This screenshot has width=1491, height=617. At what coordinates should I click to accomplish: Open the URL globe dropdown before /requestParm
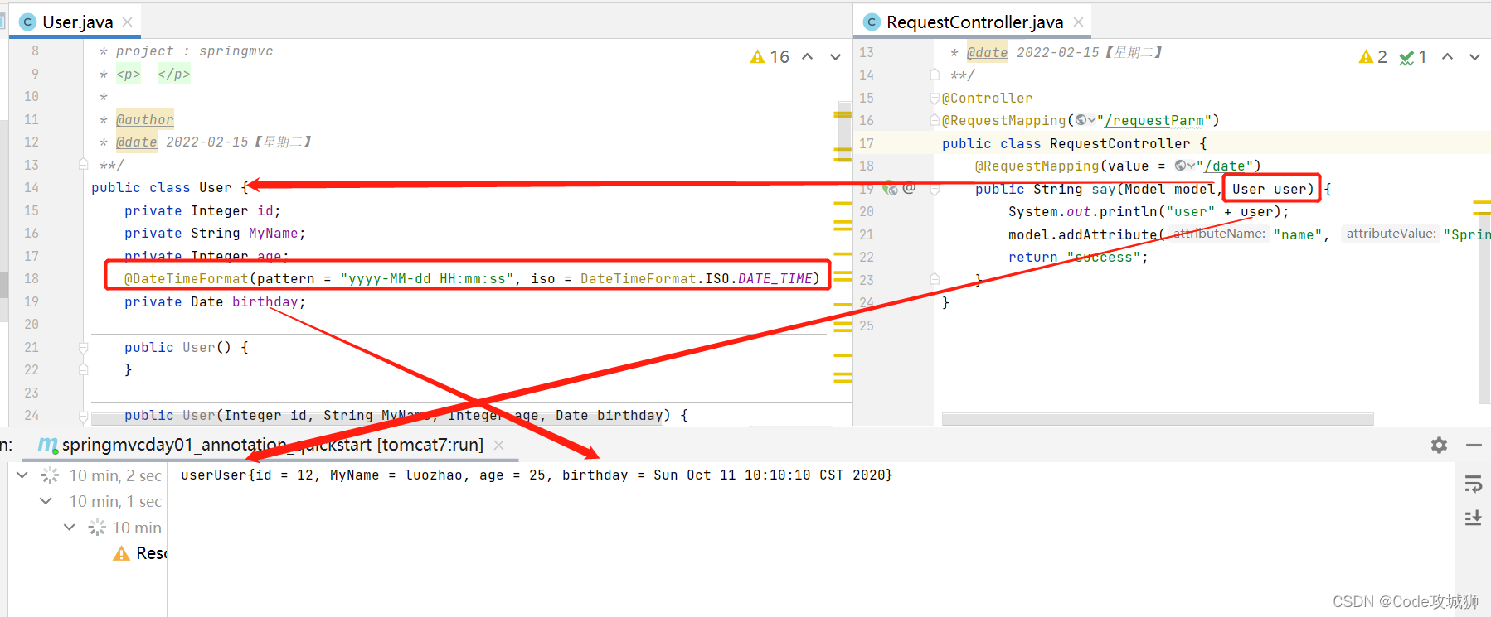(1085, 120)
